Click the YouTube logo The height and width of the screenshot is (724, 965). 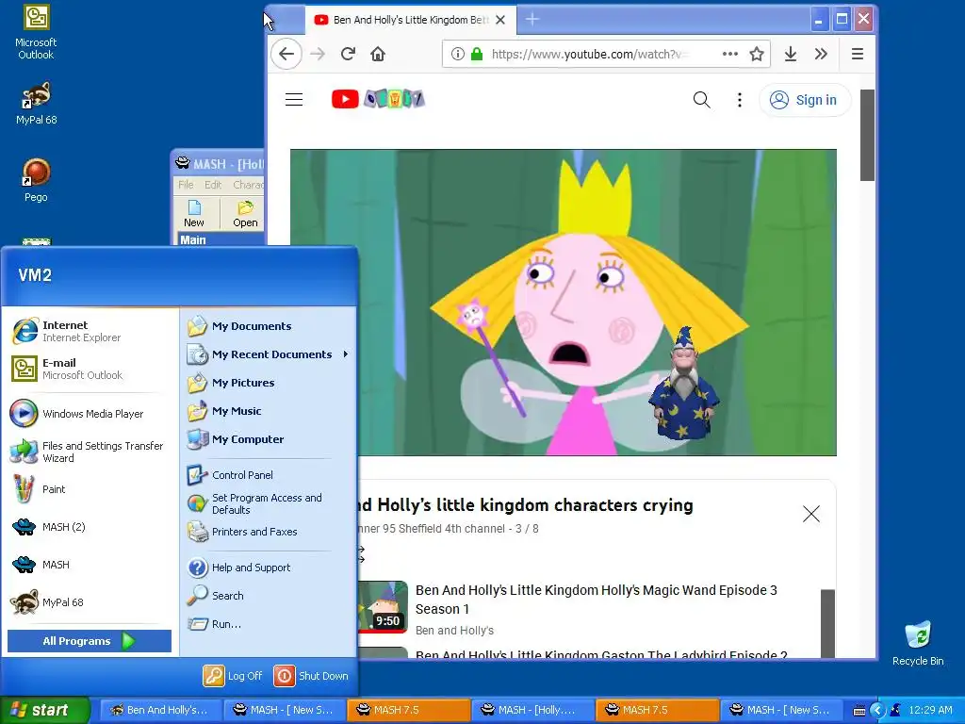378,98
